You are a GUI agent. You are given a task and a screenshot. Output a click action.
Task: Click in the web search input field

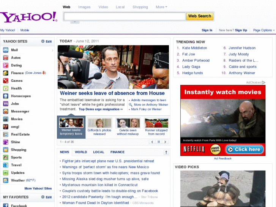click(125, 16)
